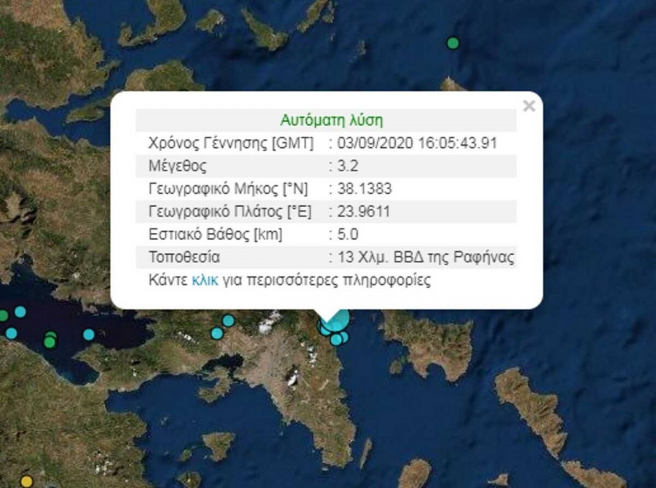Select the magnitude value 3.2

tap(344, 165)
